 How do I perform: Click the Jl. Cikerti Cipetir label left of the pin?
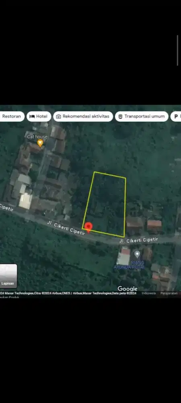66,228
